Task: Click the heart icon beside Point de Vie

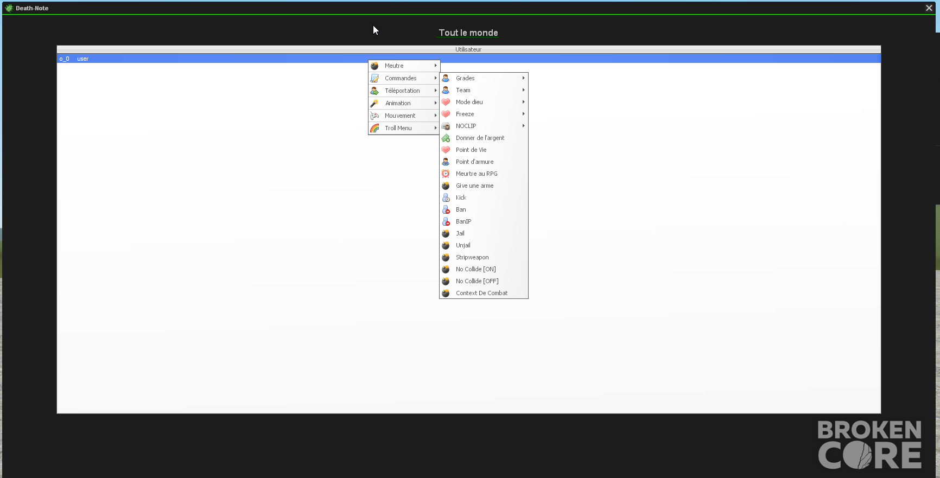Action: (x=446, y=150)
